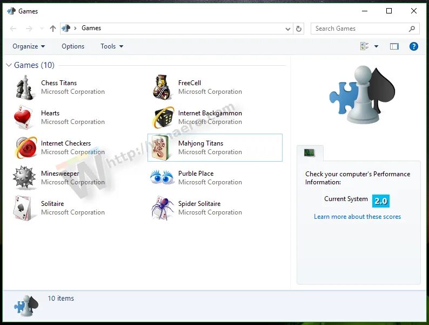Image resolution: width=429 pixels, height=325 pixels.
Task: Select the Spider Solitaire spider icon
Action: (x=163, y=208)
